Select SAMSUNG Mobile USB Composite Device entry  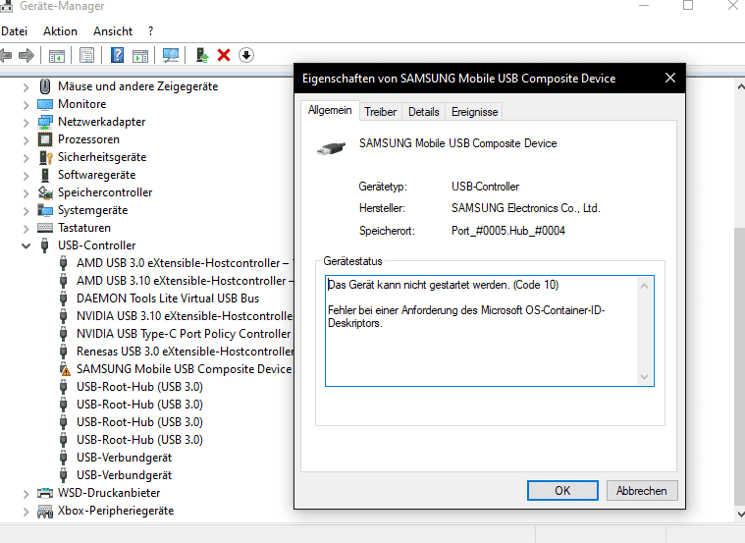pyautogui.click(x=184, y=369)
